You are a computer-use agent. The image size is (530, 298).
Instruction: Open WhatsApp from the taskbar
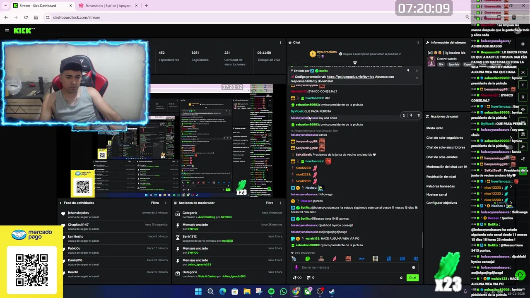tap(283, 291)
